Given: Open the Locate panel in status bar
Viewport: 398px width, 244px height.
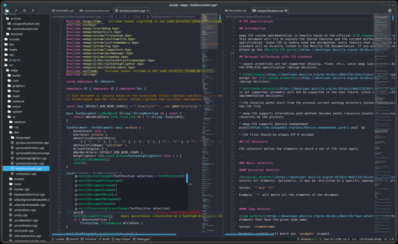Looking at the screenshot, I should tap(57, 239).
